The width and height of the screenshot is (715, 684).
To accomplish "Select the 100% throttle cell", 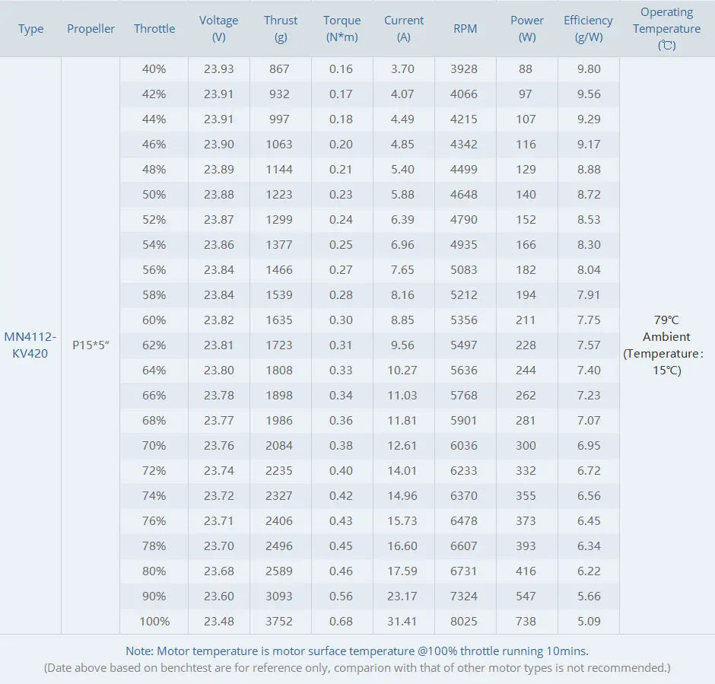I will point(154,622).
